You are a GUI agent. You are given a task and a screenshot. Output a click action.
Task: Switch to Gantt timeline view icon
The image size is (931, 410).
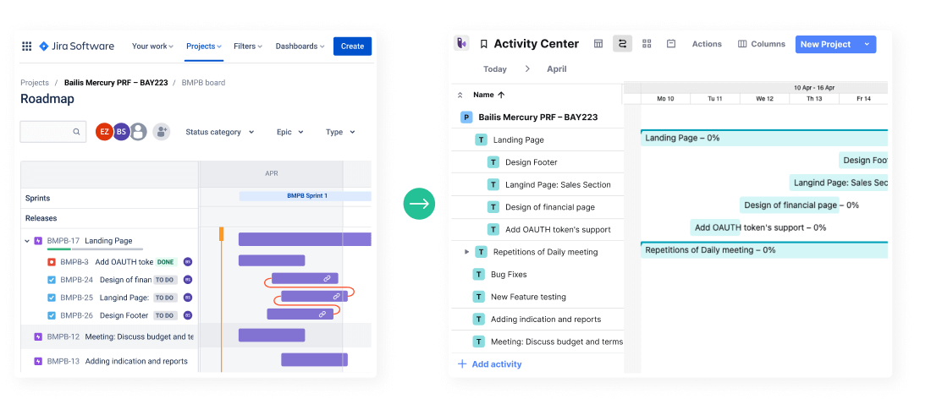click(622, 43)
